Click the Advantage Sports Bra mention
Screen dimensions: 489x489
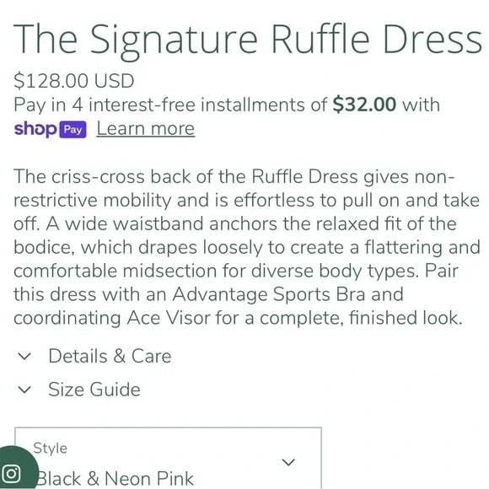(268, 294)
